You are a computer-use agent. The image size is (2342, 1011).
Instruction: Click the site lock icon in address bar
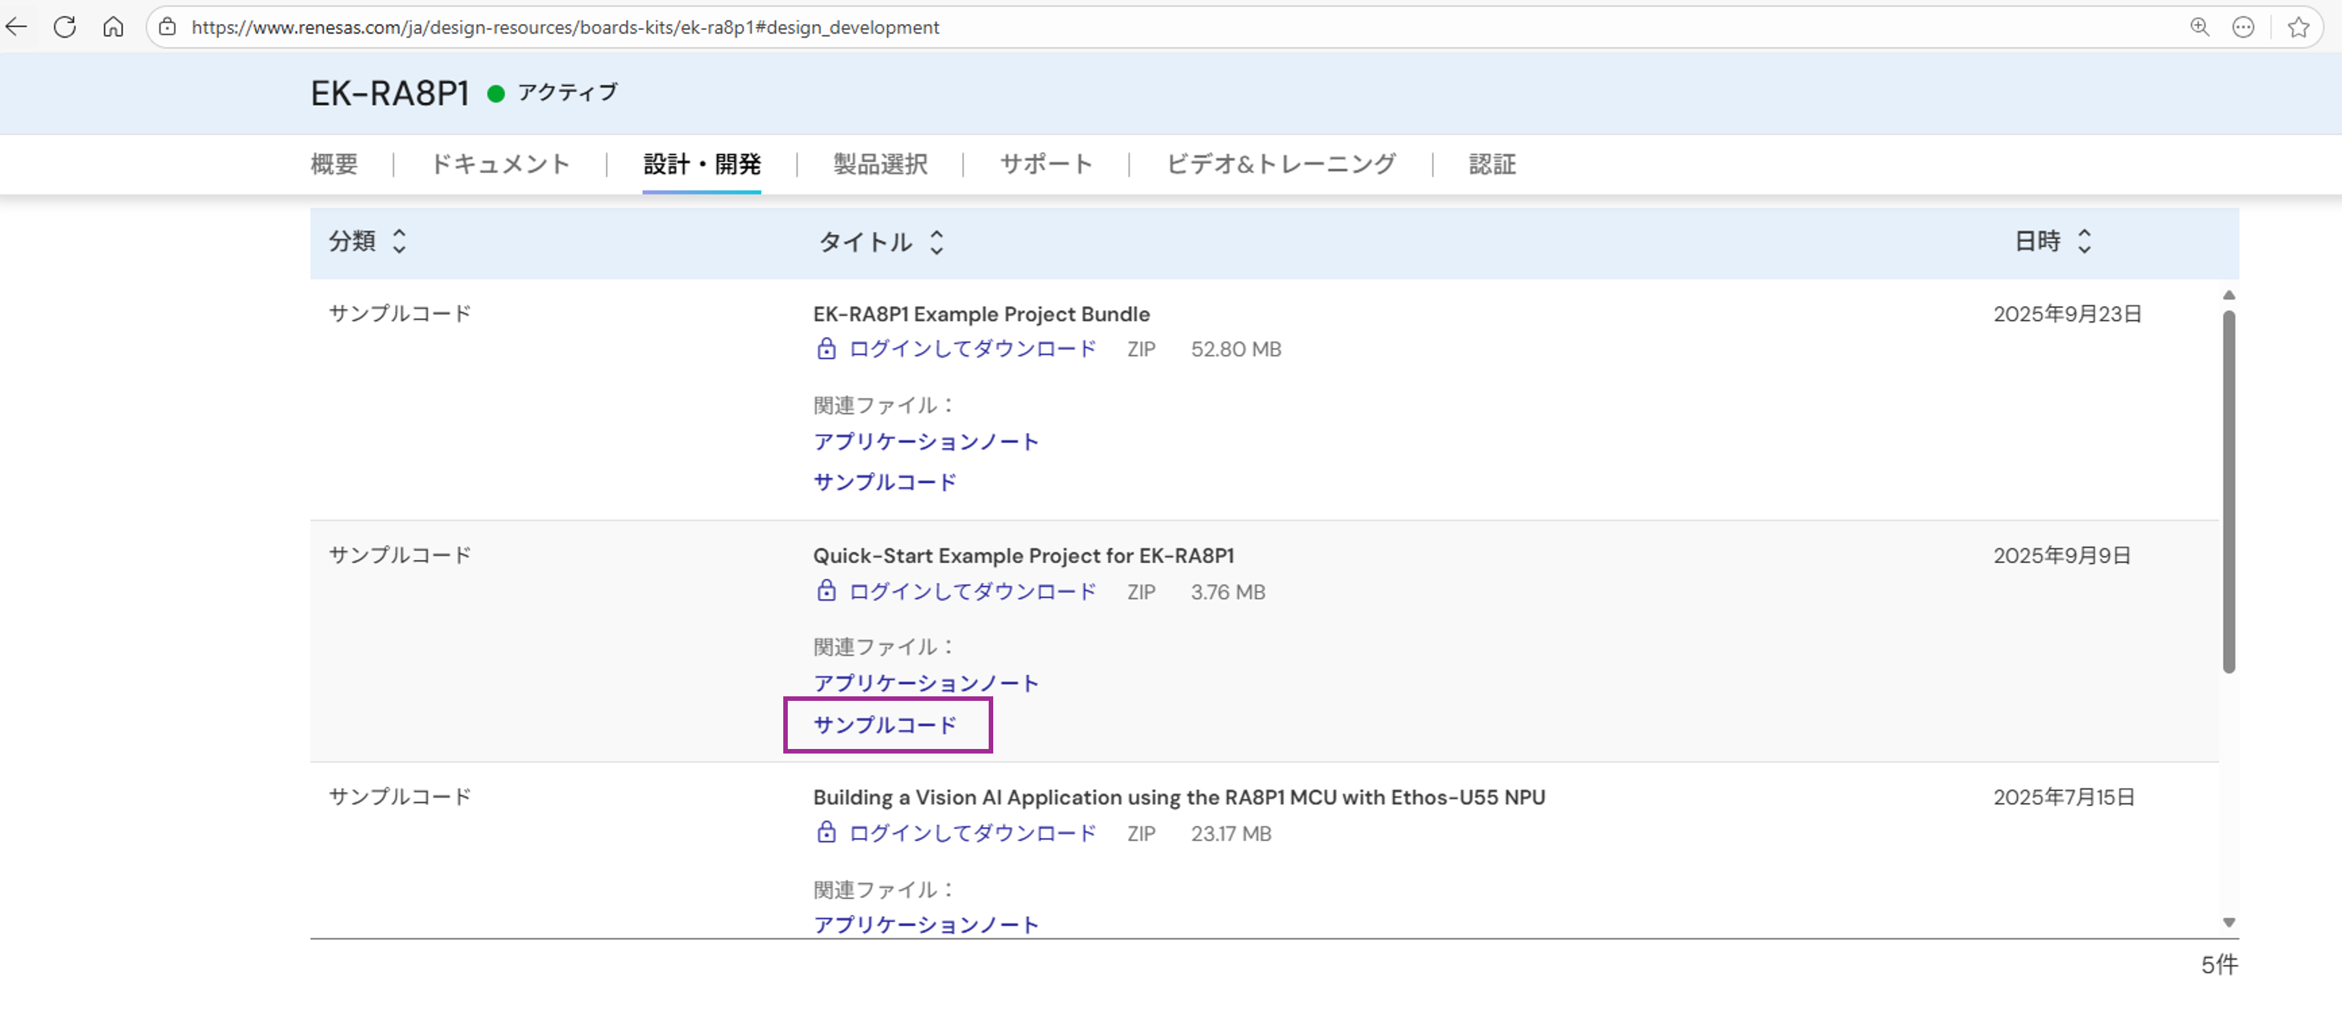click(x=167, y=27)
